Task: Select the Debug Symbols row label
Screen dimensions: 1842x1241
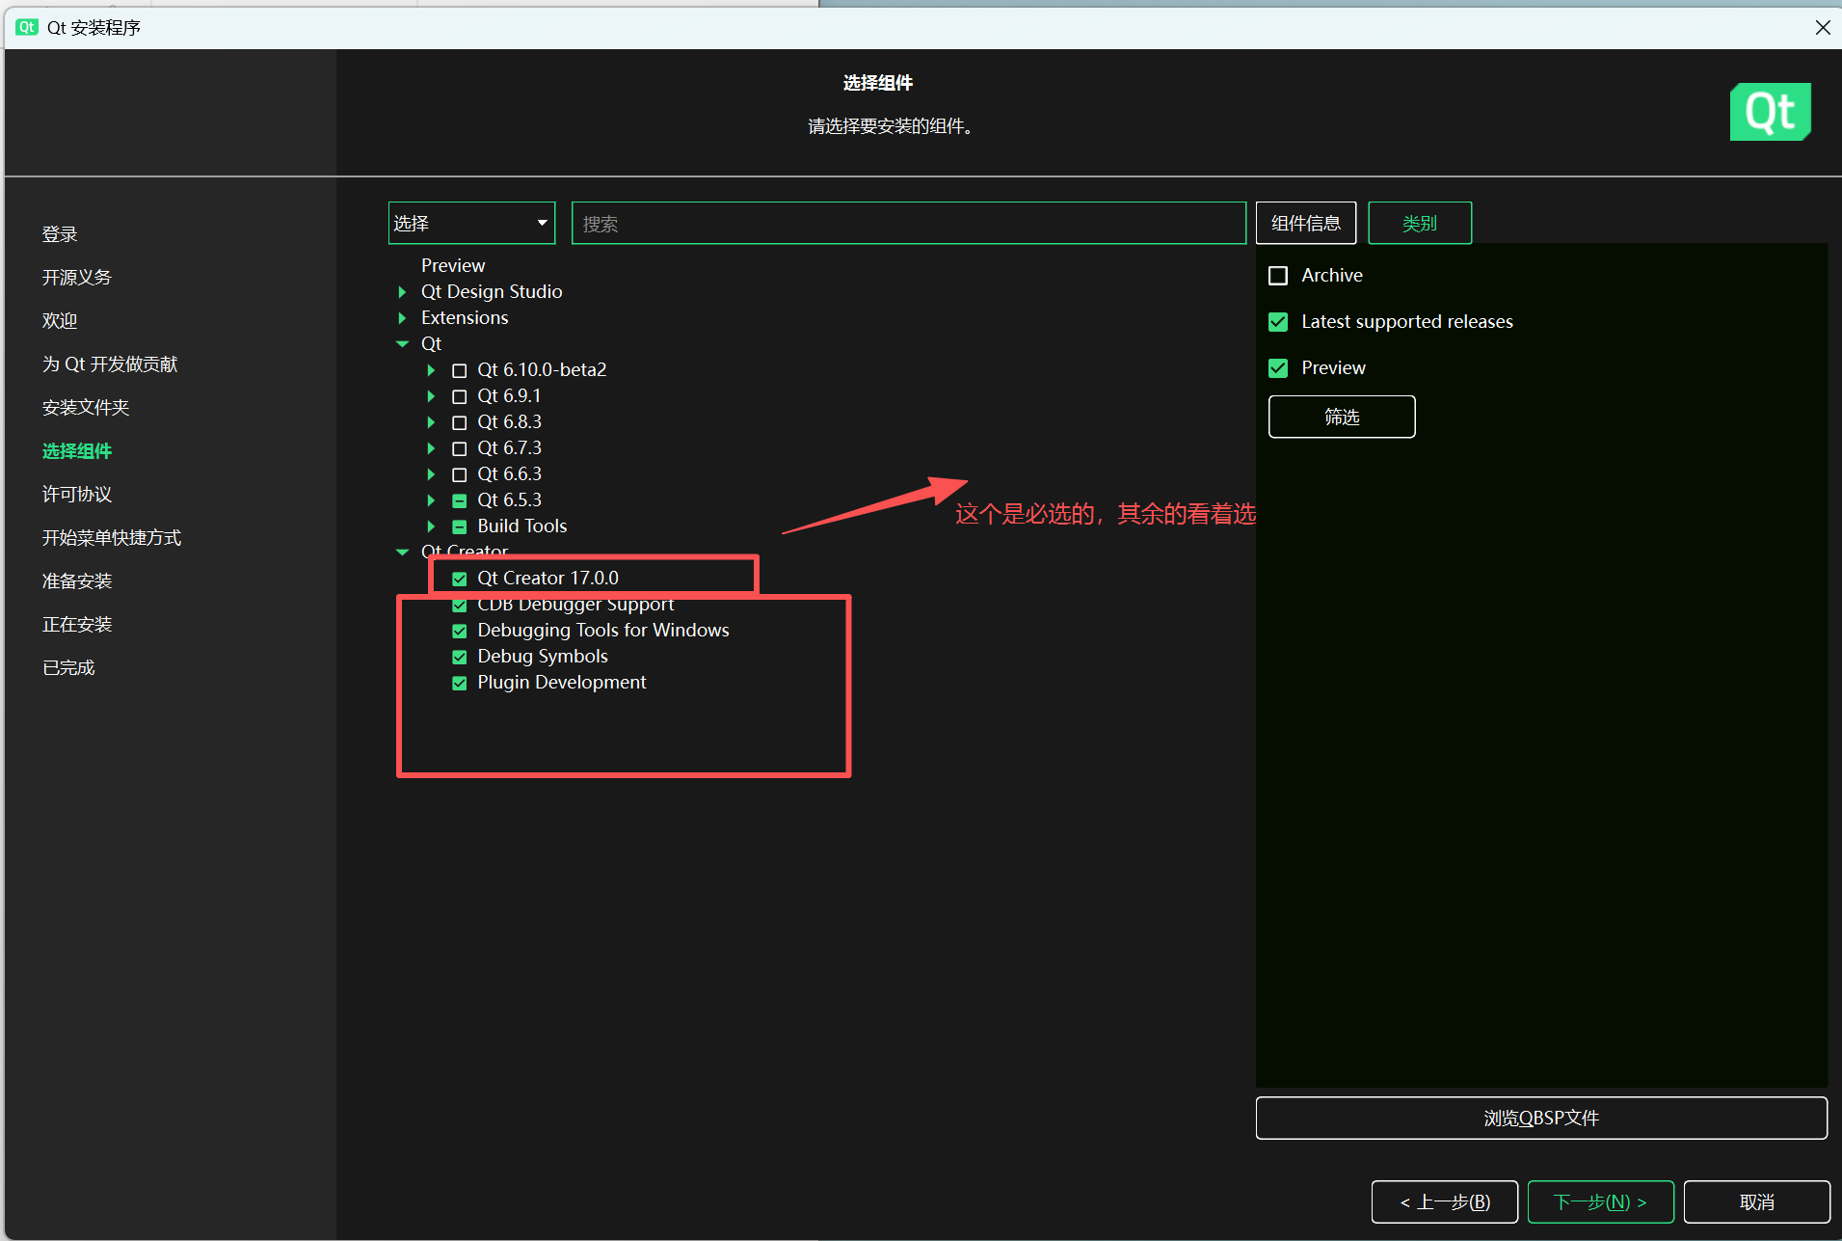Action: coord(543,657)
